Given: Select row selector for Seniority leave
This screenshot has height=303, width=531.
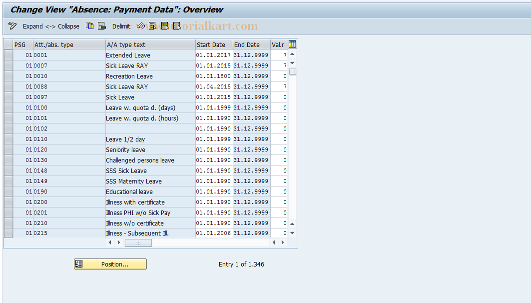Looking at the screenshot, I should (8, 149).
